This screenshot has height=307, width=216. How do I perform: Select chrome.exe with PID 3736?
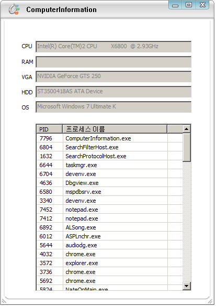[109, 272]
